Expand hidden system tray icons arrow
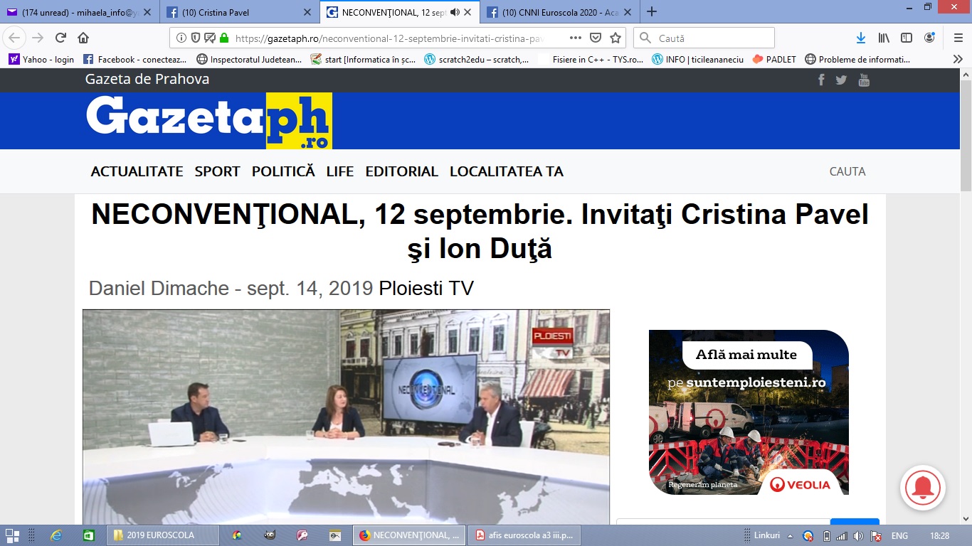Viewport: 972px width, 546px height. click(791, 535)
